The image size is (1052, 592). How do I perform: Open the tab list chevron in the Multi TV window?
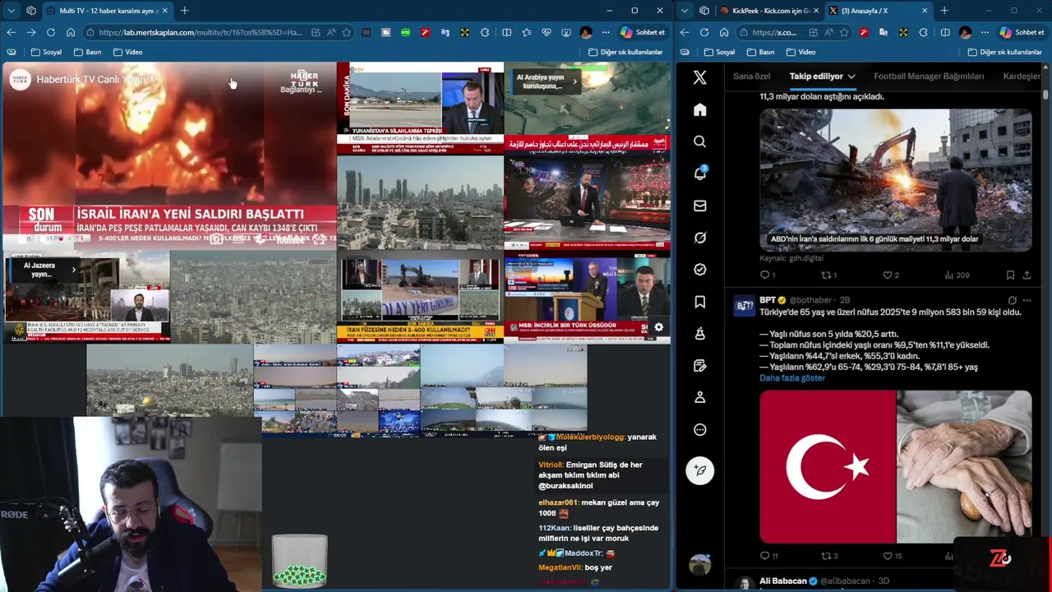11,11
